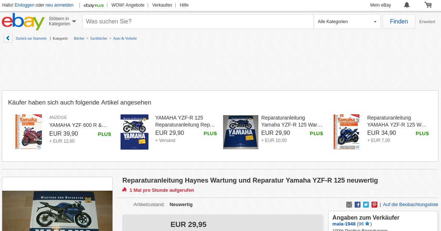The width and height of the screenshot is (441, 231).
Task: Open the YAMAHA YZF-R 125 Reparaturanleitung Rep… title
Action: click(x=185, y=121)
